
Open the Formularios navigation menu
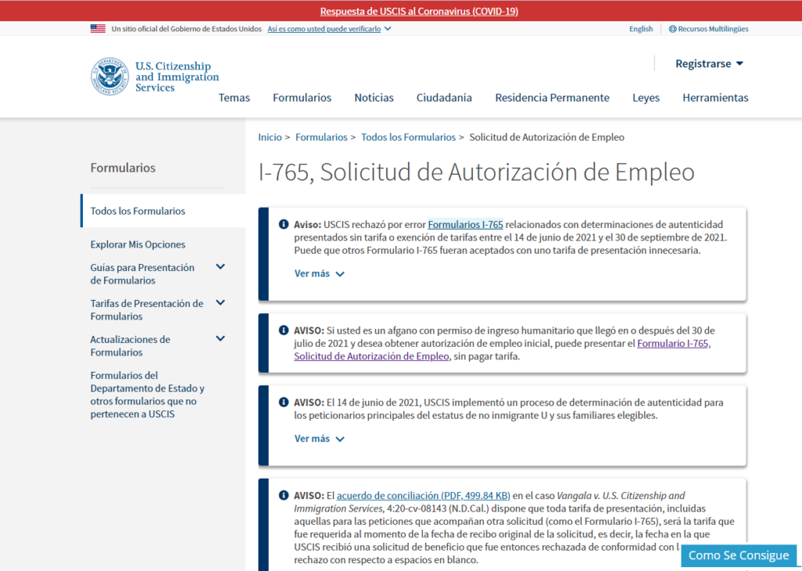[302, 98]
